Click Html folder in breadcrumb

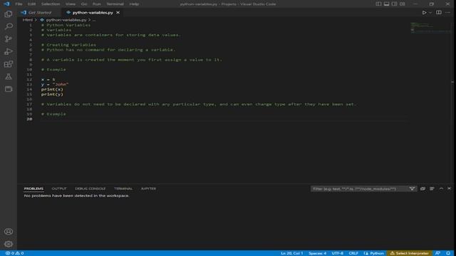(28, 20)
